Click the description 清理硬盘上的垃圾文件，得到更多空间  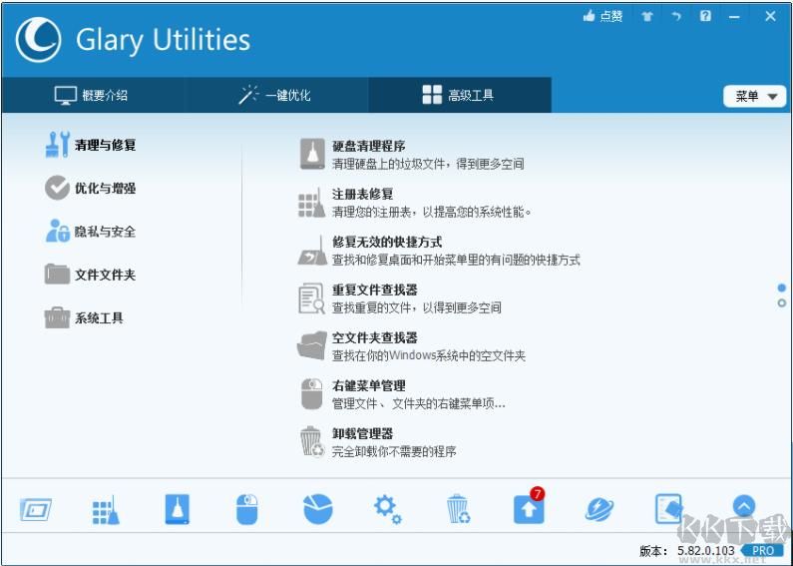pos(428,164)
